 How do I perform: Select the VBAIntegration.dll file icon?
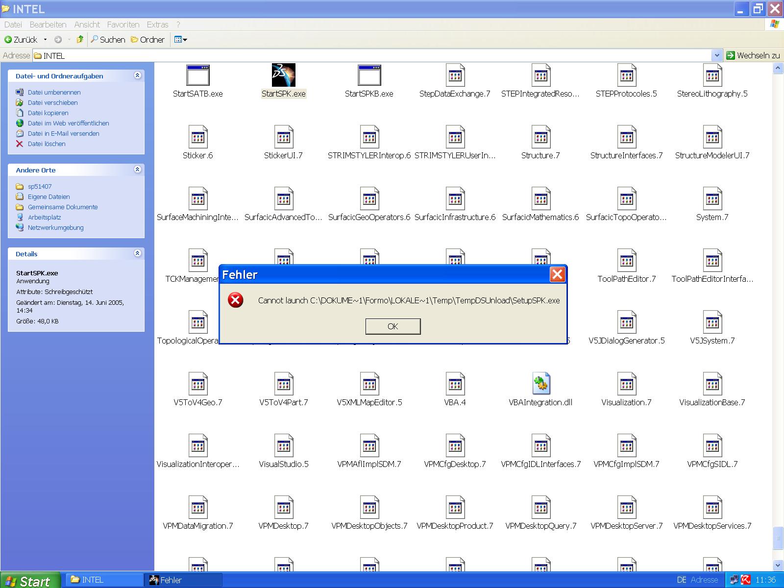click(x=541, y=384)
